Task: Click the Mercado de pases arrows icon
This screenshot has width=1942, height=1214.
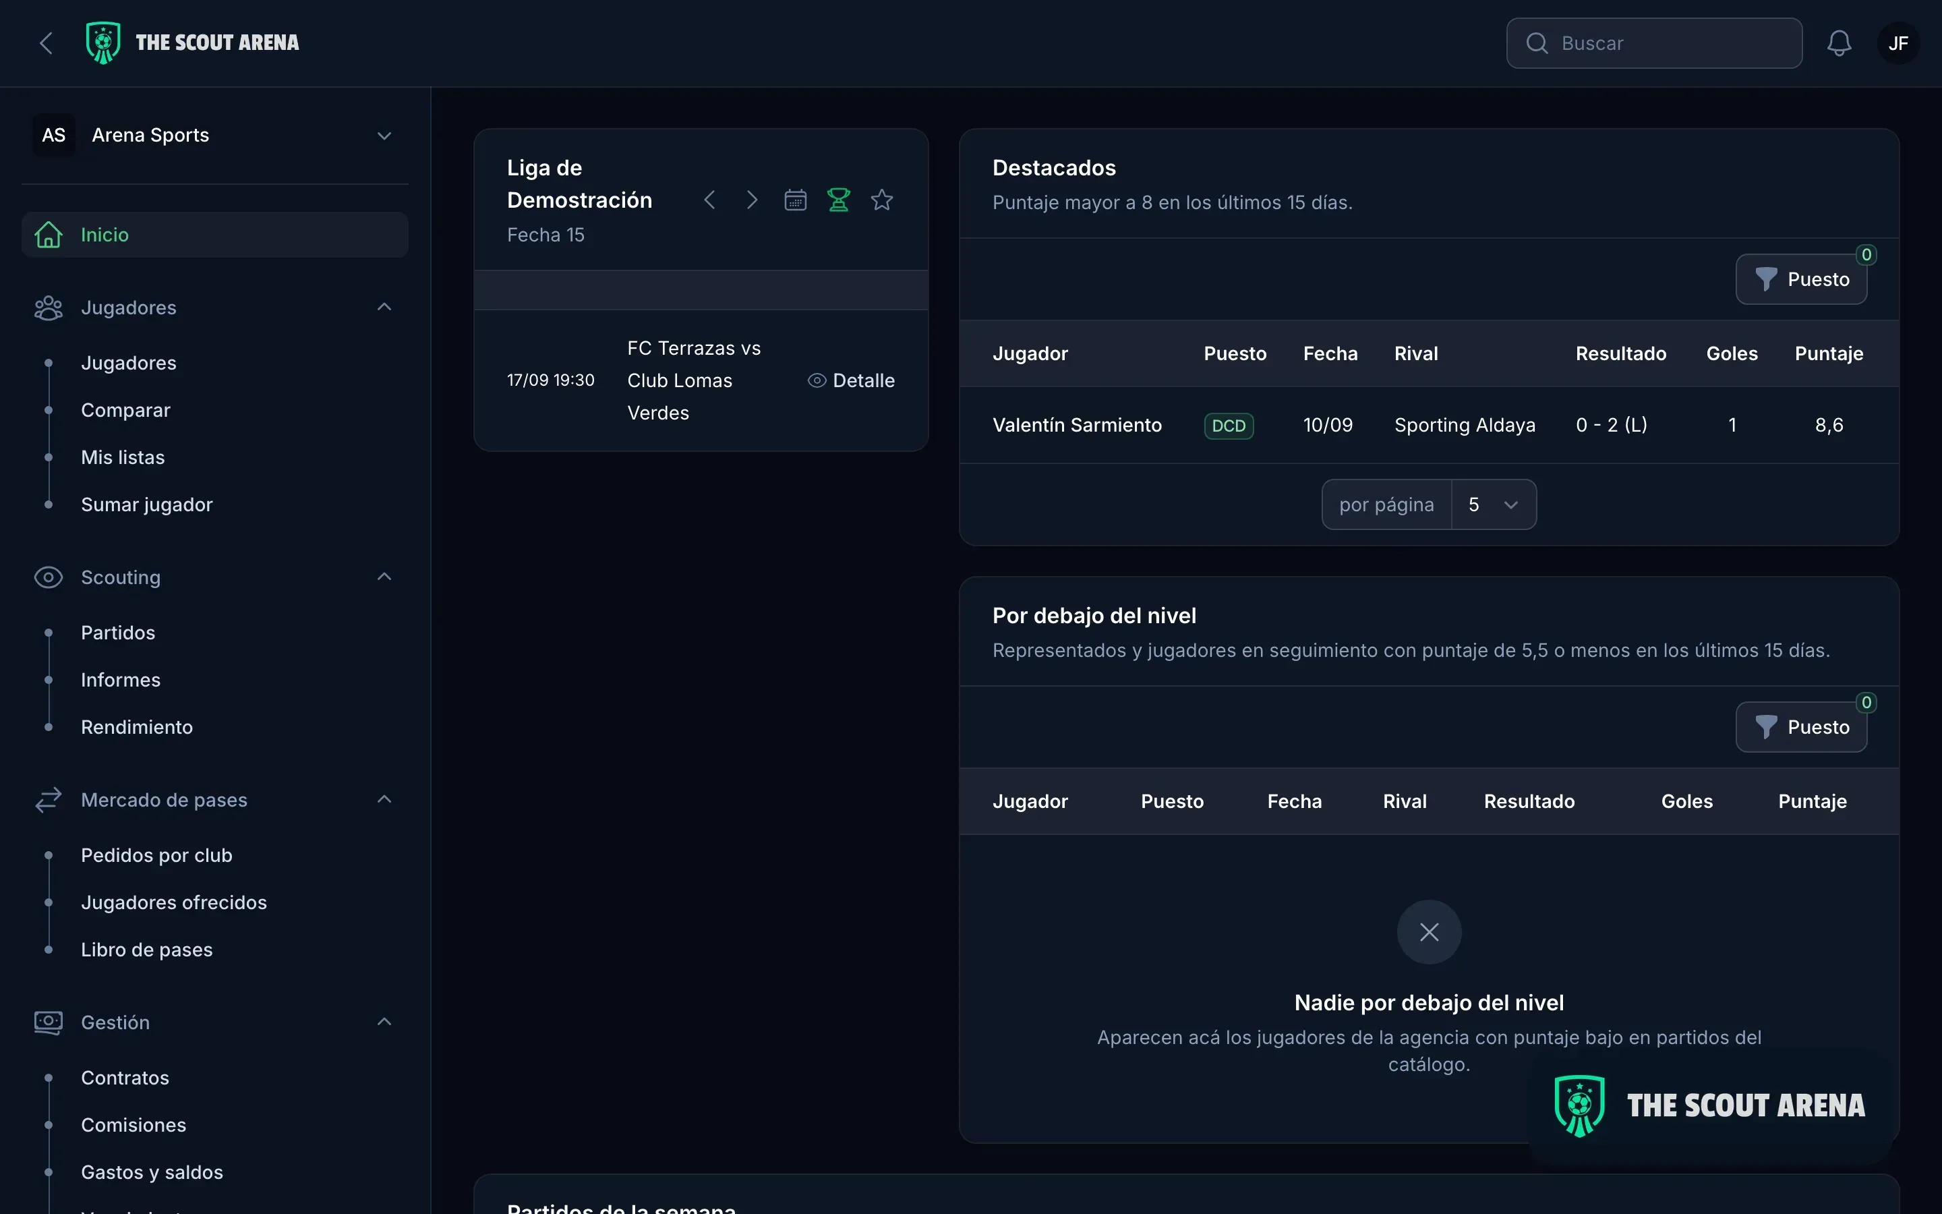Action: 48,800
